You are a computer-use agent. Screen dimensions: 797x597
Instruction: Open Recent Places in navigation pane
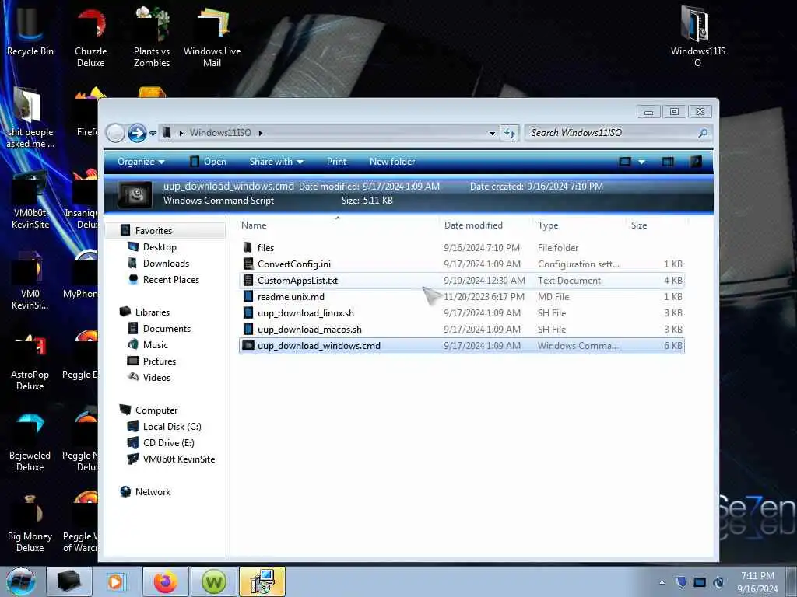click(x=170, y=279)
